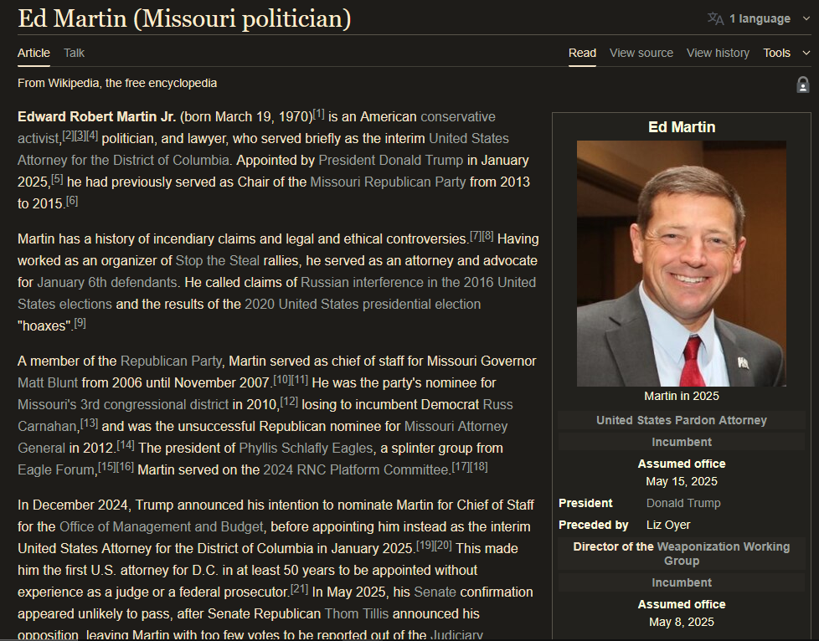The height and width of the screenshot is (641, 819).
Task: Open the Tools menu
Action: (776, 53)
